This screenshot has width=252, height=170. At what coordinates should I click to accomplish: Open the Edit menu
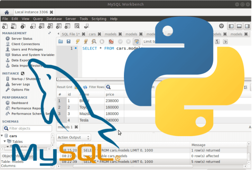[14, 19]
